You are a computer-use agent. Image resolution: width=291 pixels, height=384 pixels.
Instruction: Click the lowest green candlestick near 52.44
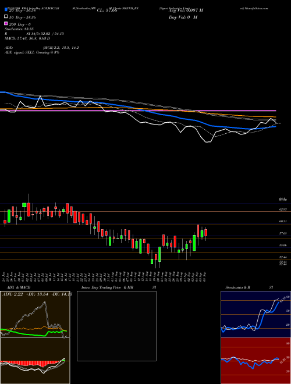coord(152,262)
